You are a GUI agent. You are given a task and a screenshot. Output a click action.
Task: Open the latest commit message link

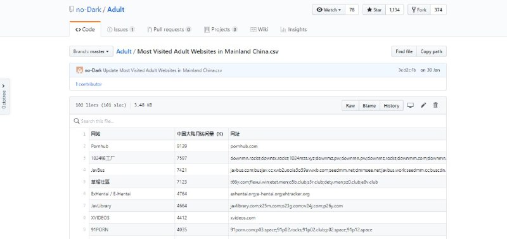(x=162, y=70)
